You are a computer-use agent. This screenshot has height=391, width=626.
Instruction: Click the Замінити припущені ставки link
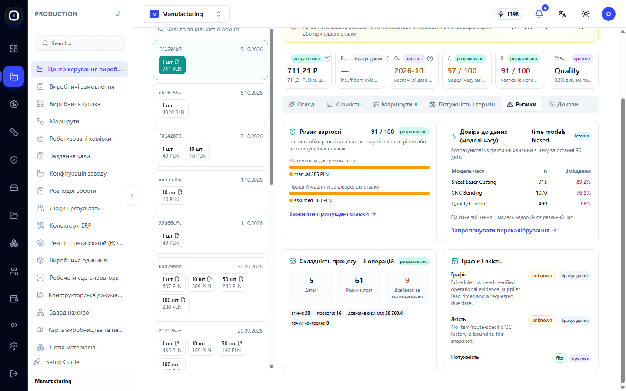tap(333, 214)
